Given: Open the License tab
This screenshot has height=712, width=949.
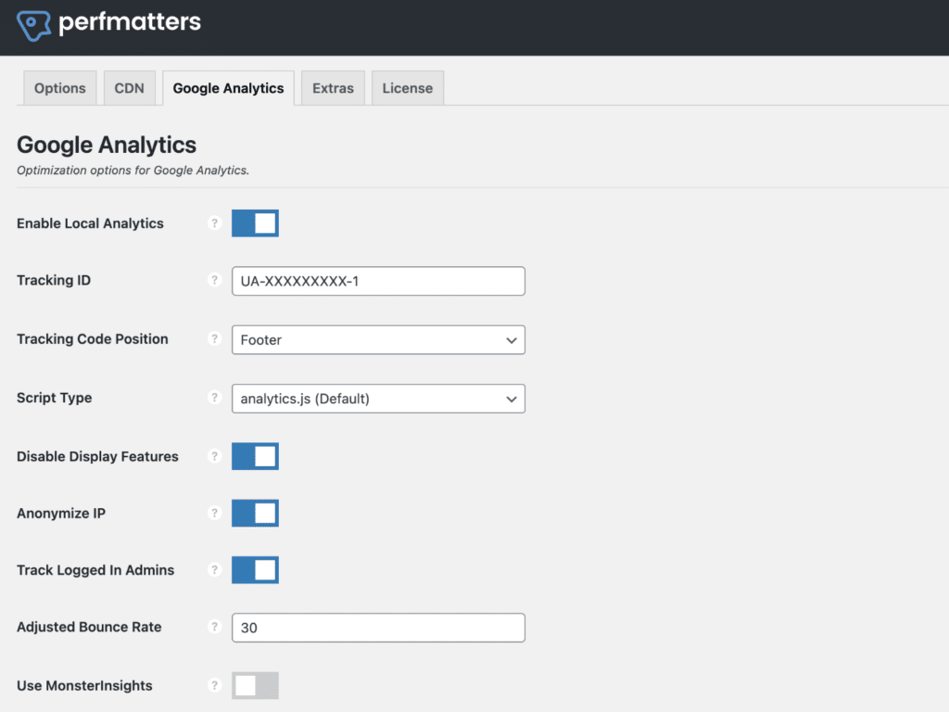Looking at the screenshot, I should (407, 87).
